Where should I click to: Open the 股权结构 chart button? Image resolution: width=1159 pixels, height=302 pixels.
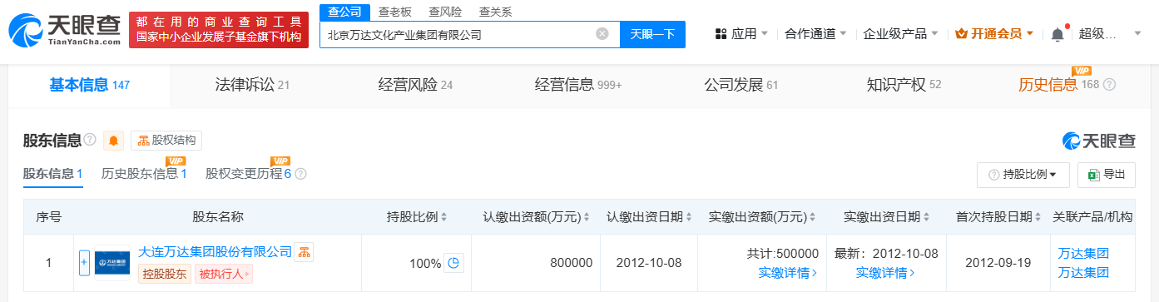[x=166, y=141]
